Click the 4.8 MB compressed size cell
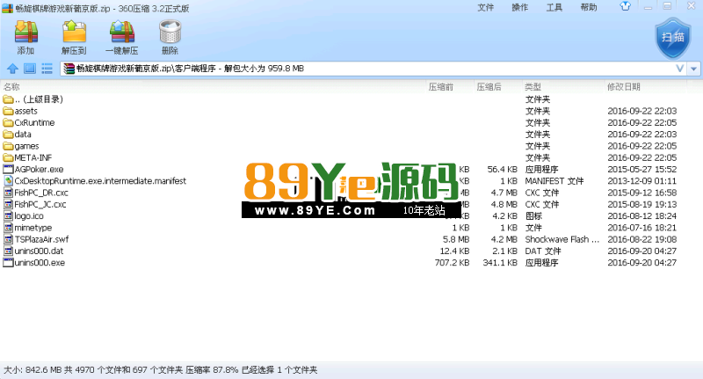This screenshot has height=379, width=703. tap(504, 204)
